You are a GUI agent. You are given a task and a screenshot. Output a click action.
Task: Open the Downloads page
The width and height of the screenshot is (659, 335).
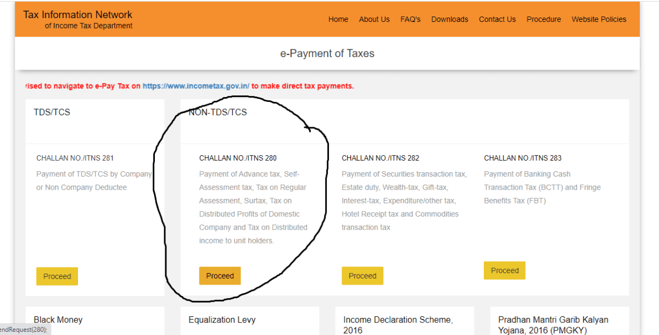pos(449,19)
